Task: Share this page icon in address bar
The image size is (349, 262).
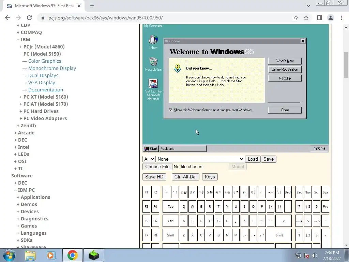Action: 295,18
